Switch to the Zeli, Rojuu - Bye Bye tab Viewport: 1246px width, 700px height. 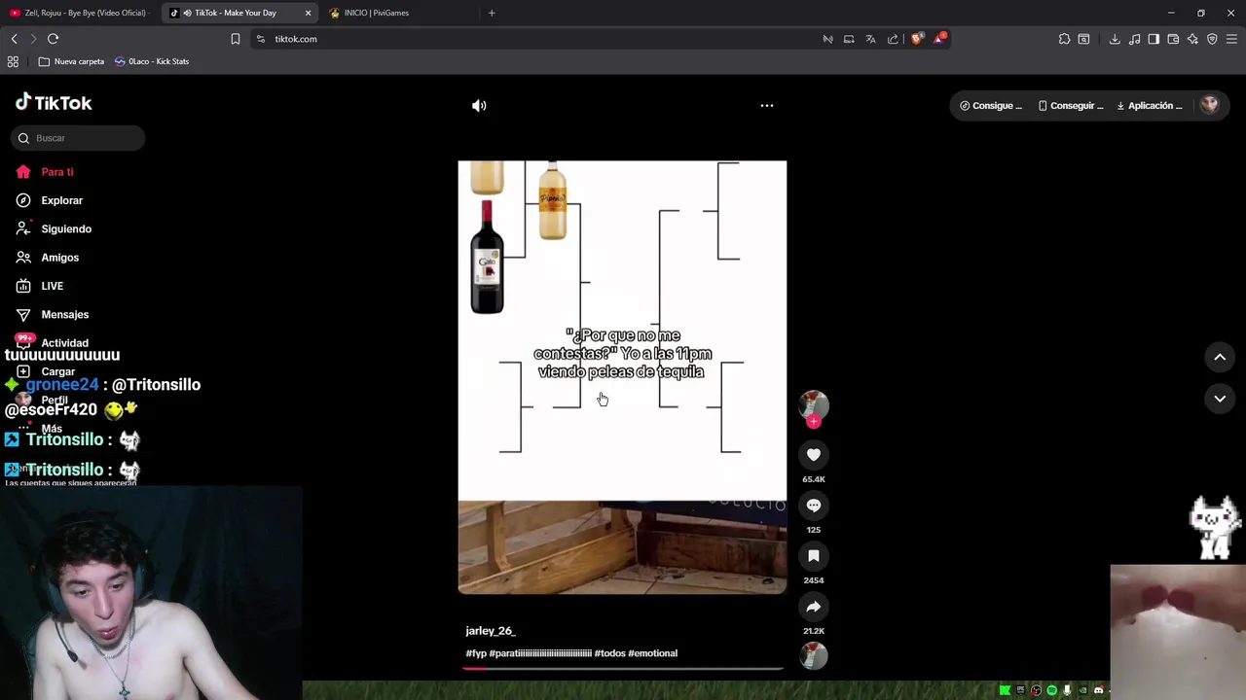pos(78,13)
